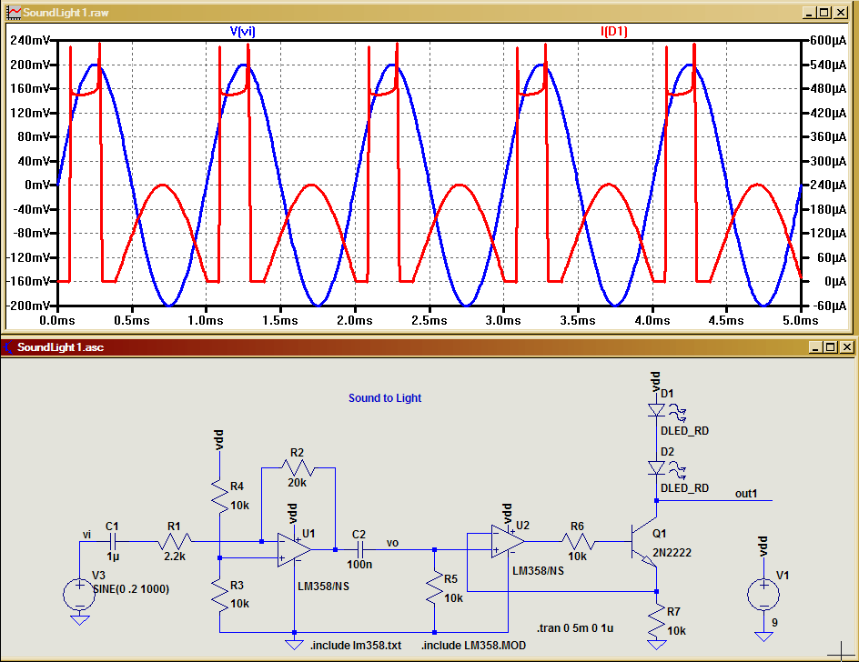Click the I(D1) trace label in plot
859x662 pixels.
tap(613, 31)
